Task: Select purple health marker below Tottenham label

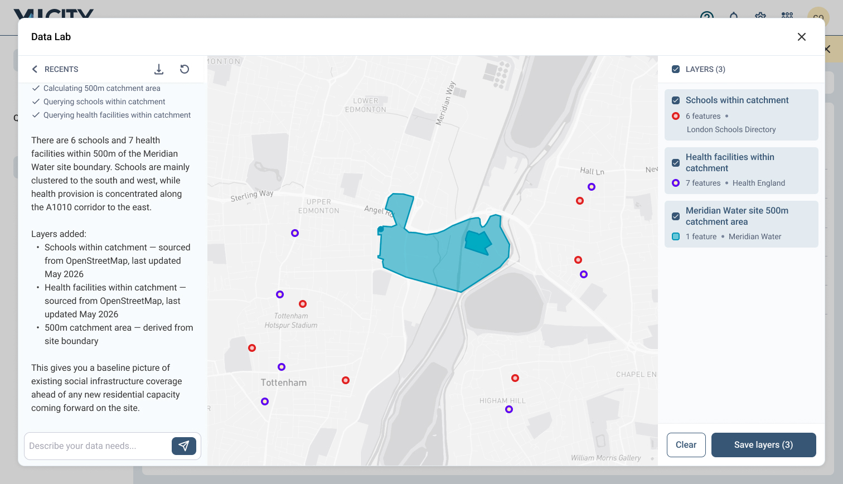Action: coord(265,401)
